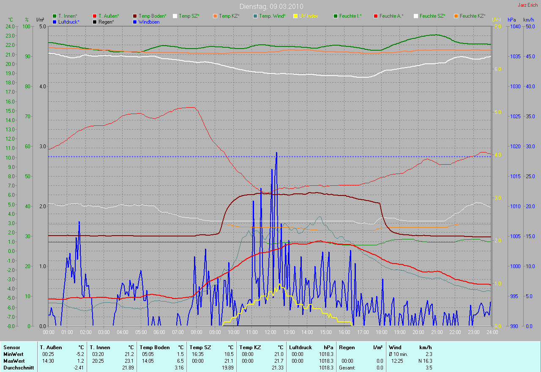This screenshot has height=372, width=541.
Task: Click the yellow UV Index legend label
Action: [309, 16]
